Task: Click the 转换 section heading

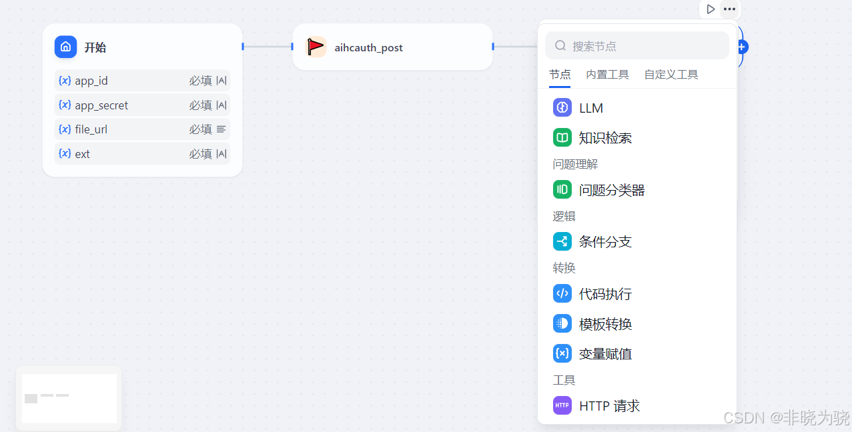Action: pyautogui.click(x=564, y=268)
